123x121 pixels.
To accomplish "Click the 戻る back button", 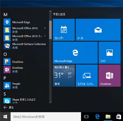I will (x=8, y=107).
